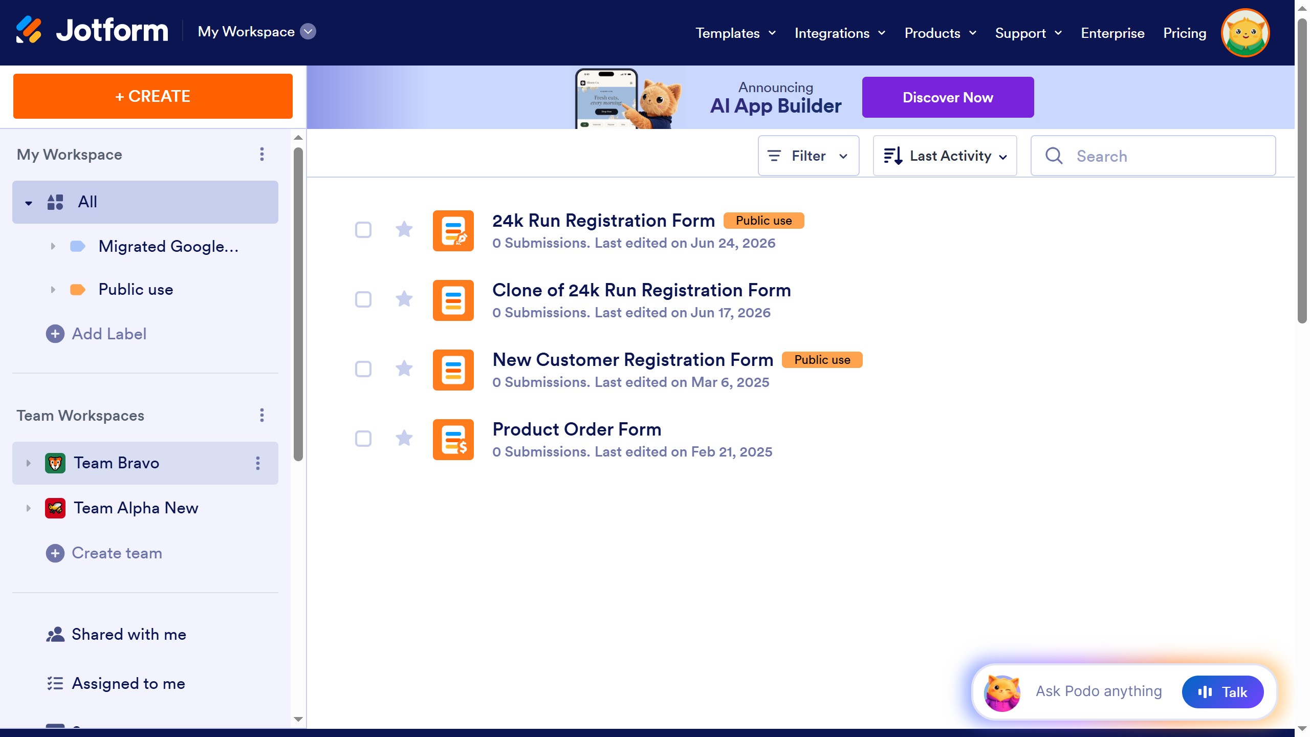Click the Podo cat assistant avatar
Screen dimensions: 1310x737
tap(1002, 693)
